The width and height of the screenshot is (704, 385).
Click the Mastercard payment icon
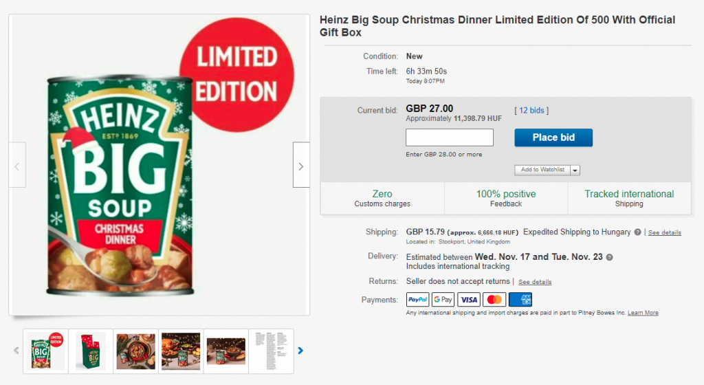pyautogui.click(x=494, y=300)
